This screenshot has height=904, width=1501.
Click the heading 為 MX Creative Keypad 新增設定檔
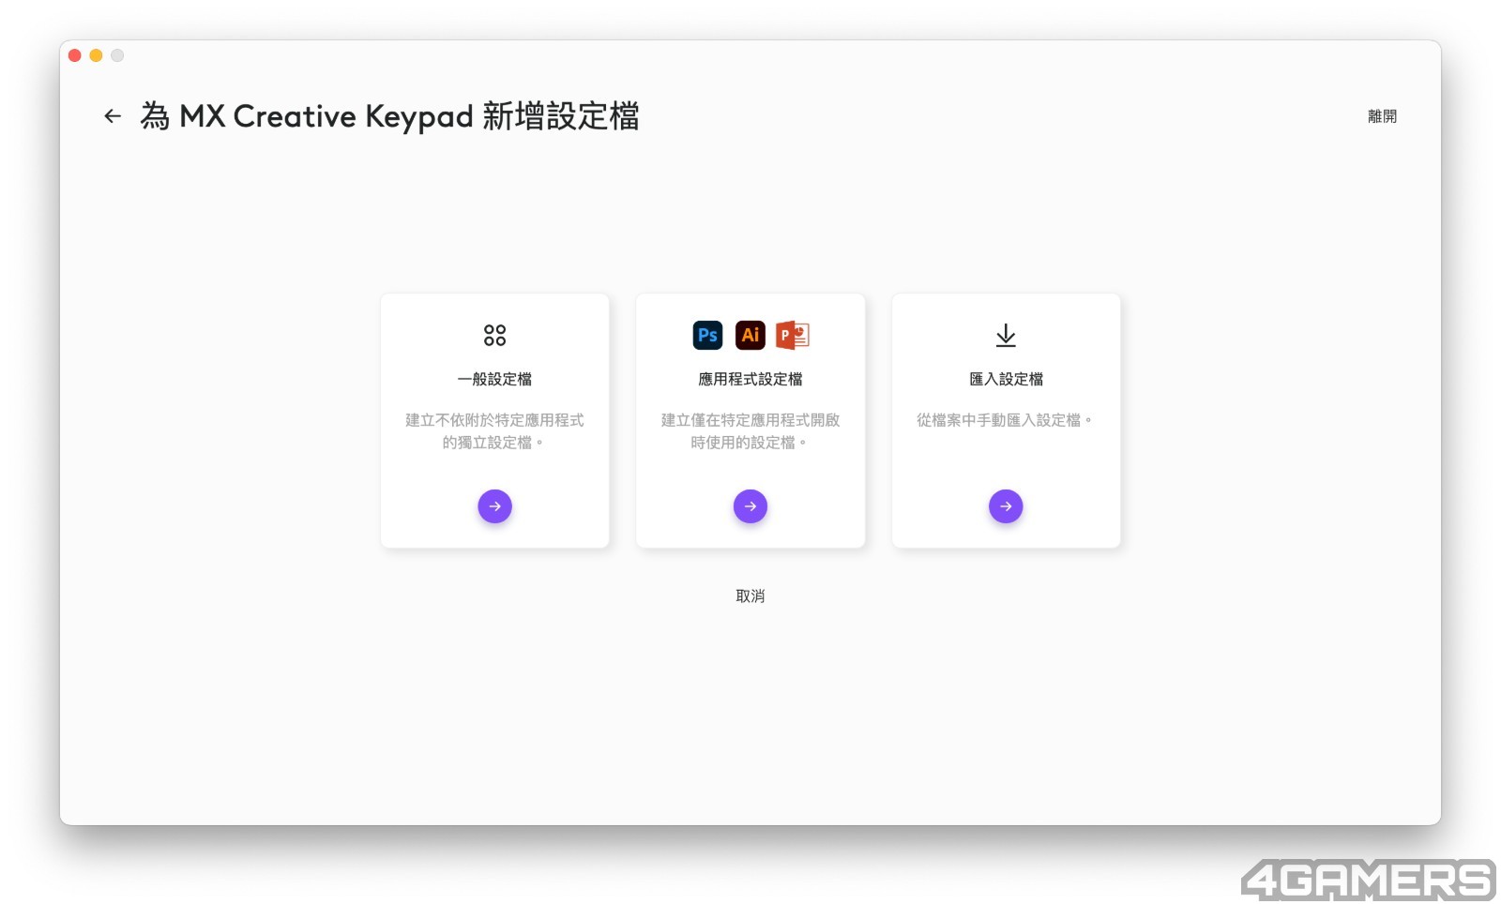[x=389, y=116]
